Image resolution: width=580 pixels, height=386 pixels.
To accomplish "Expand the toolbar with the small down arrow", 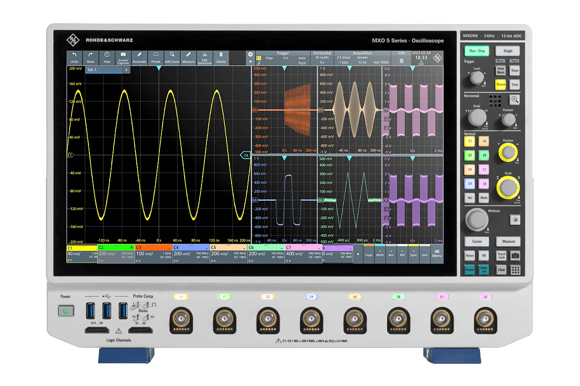I will pos(250,62).
